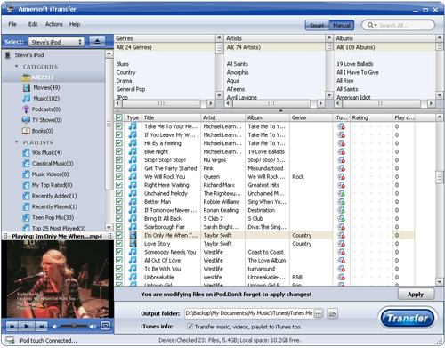Uncheck the Love Story row checkbox
This screenshot has width=445, height=348.
pos(119,244)
